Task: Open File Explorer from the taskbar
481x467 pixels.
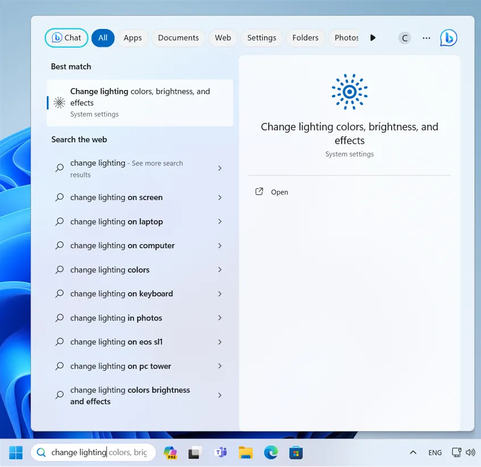Action: [245, 453]
